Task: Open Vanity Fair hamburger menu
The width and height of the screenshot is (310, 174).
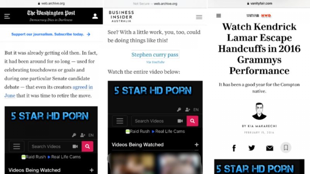Action: point(219,16)
